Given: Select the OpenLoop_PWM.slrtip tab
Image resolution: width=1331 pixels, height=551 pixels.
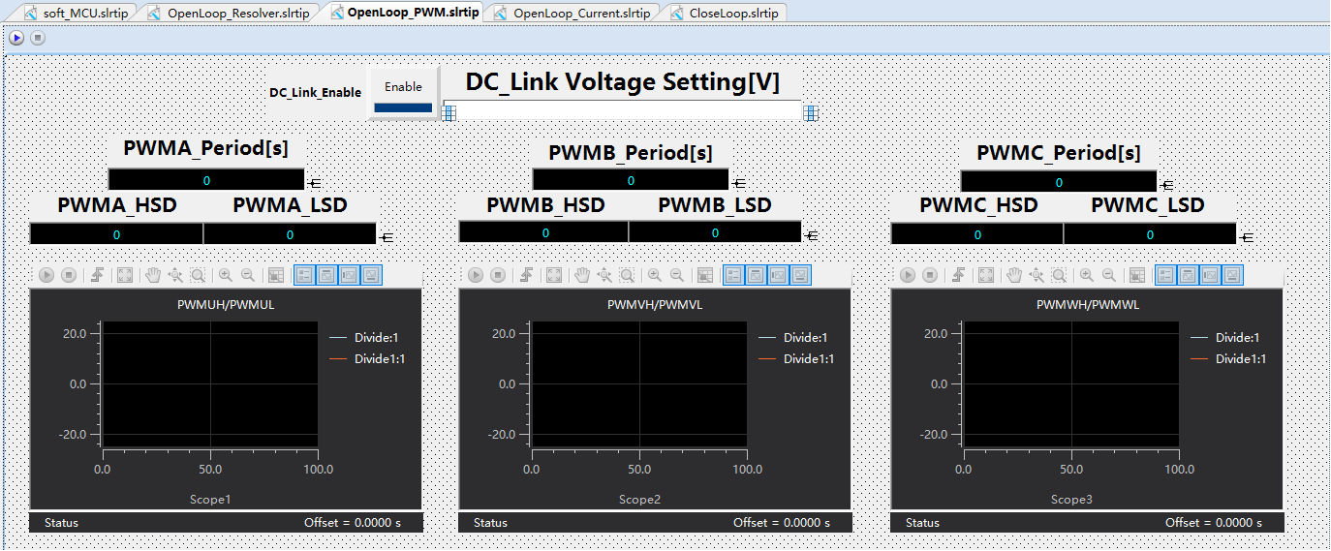Looking at the screenshot, I should [x=405, y=13].
